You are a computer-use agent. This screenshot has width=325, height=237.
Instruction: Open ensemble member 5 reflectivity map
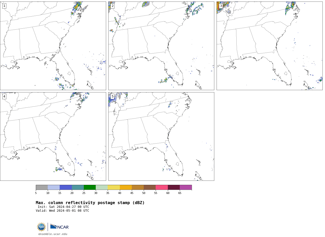click(161, 136)
